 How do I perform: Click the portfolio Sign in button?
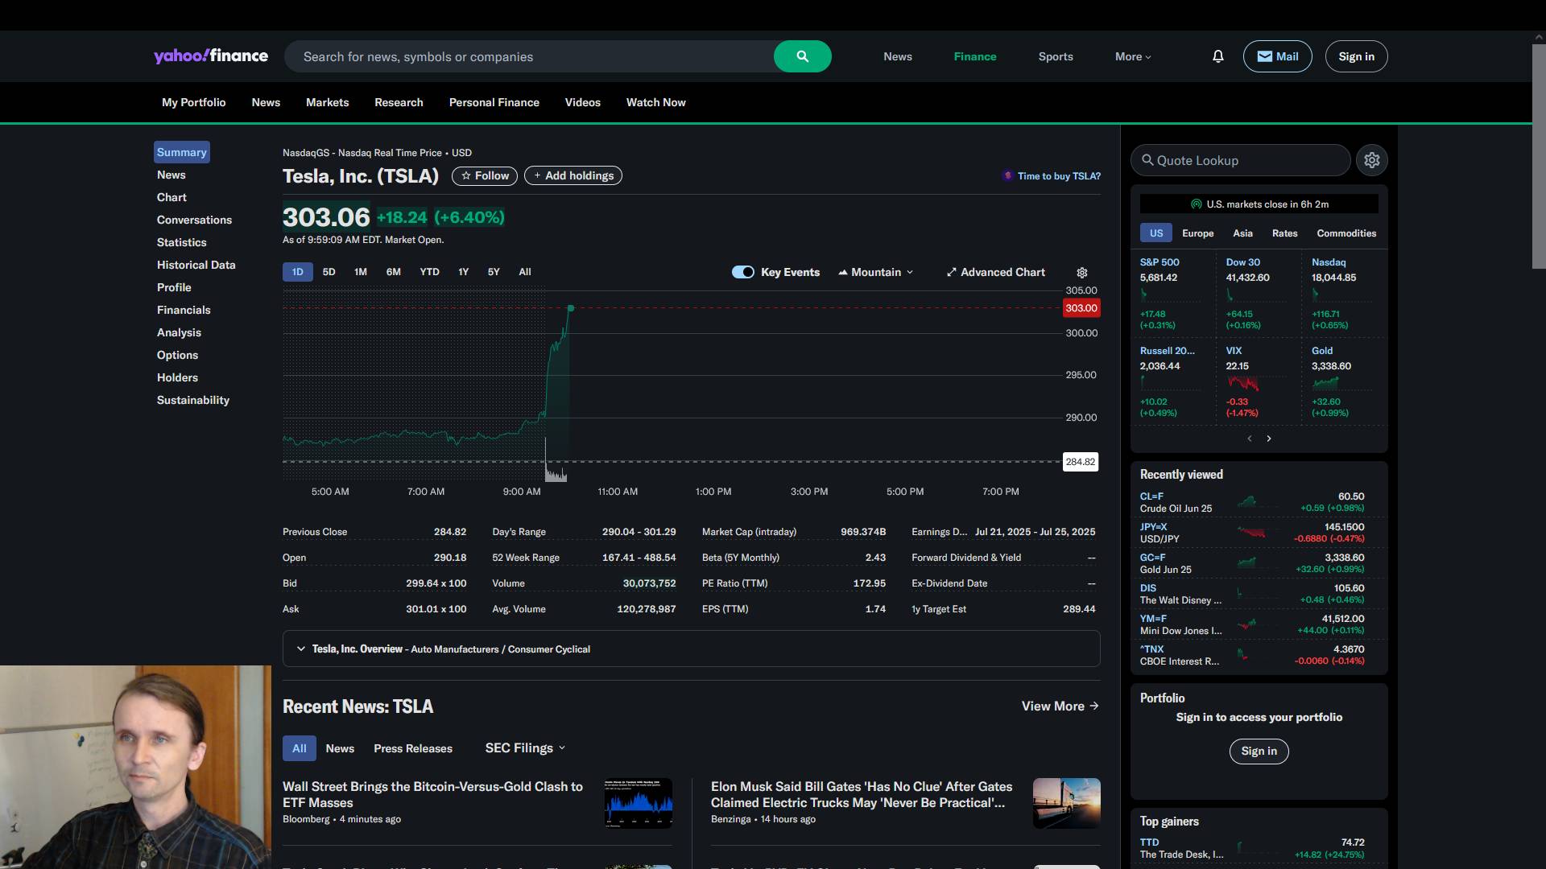point(1259,751)
